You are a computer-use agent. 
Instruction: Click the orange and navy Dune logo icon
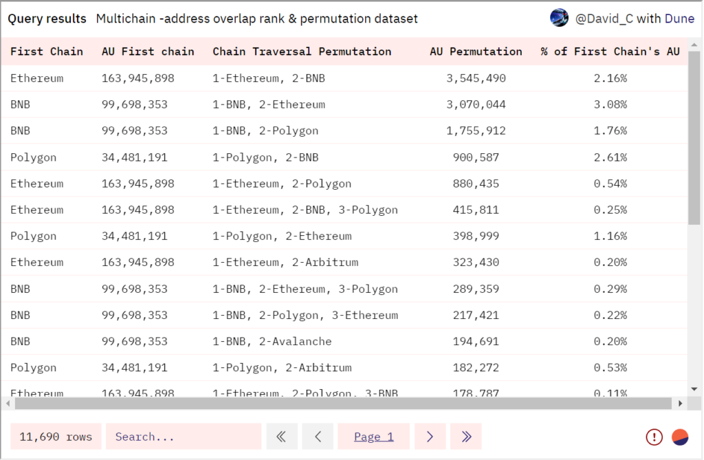pos(680,437)
